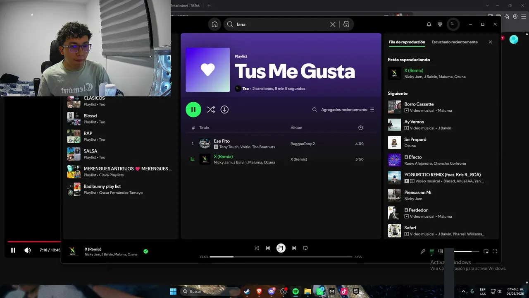Open the Agregados recientemente sort dropdown
This screenshot has width=529, height=298.
click(348, 110)
